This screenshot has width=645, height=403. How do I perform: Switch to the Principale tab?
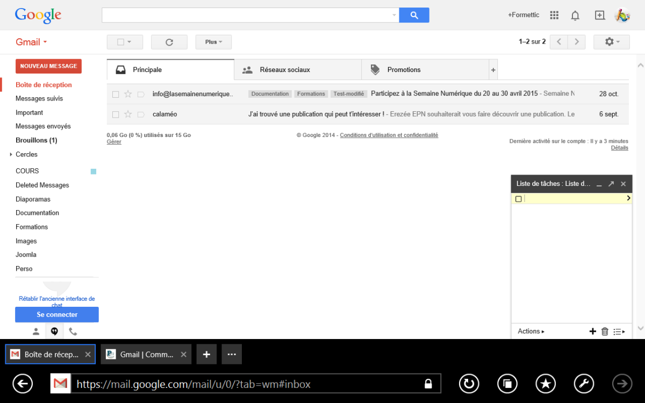tap(170, 70)
